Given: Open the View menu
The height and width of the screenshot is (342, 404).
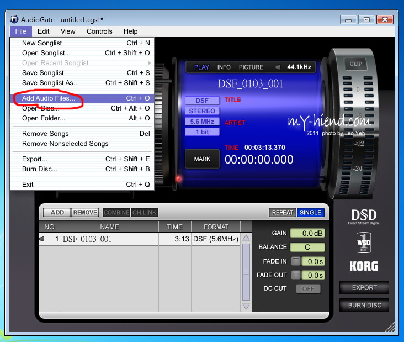Looking at the screenshot, I should tap(68, 31).
